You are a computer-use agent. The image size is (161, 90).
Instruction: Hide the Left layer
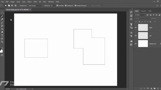(x=136, y=35)
